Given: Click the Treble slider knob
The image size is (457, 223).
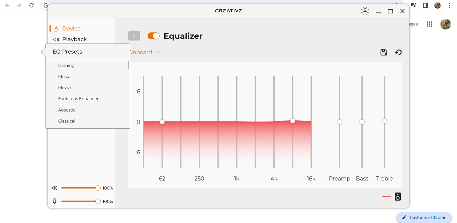Looking at the screenshot, I should [384, 121].
